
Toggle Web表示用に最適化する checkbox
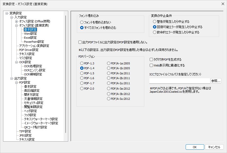point(151,65)
